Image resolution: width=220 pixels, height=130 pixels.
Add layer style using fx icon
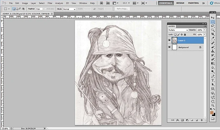[177, 120]
